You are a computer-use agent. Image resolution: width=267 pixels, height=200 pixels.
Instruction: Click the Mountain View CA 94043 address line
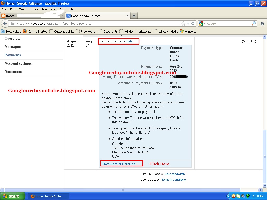pyautogui.click(x=131, y=152)
